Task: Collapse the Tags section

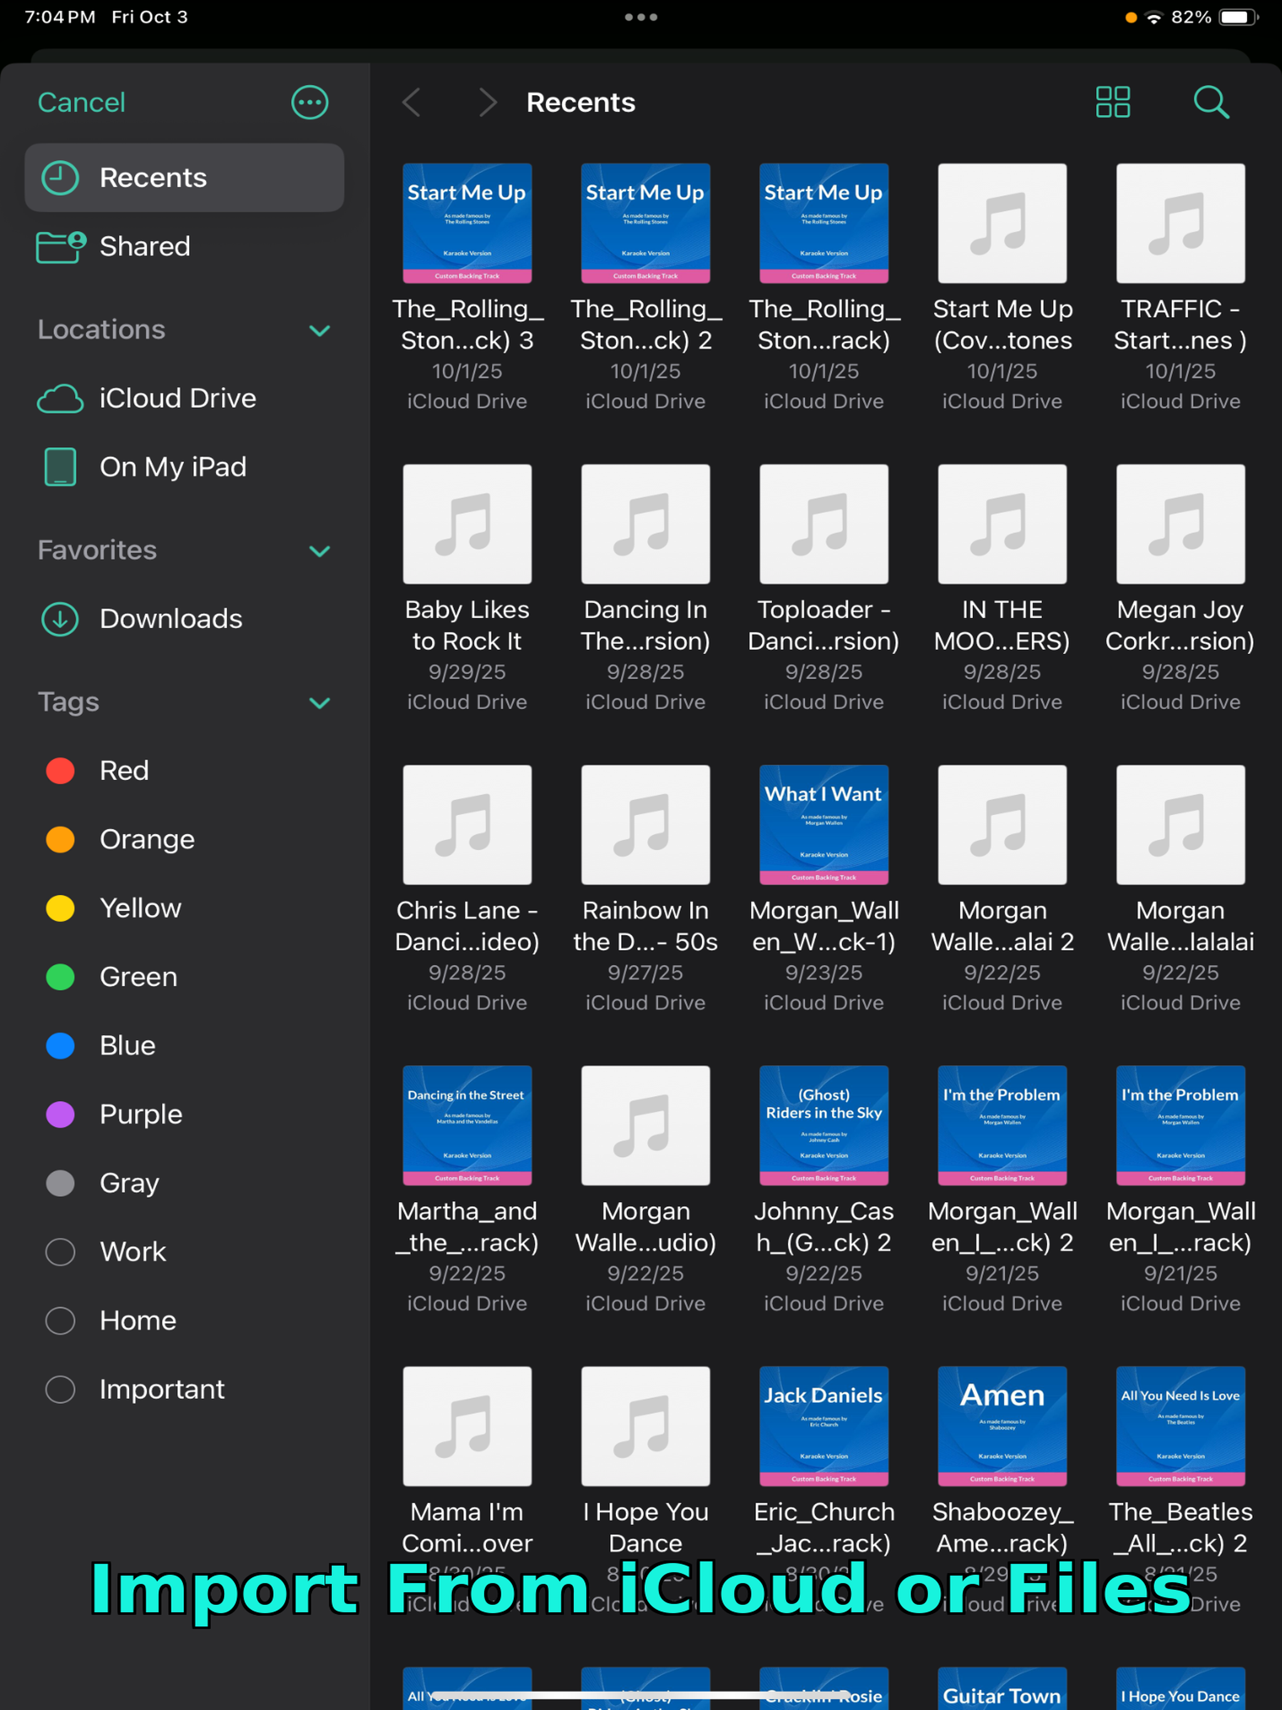Action: pos(319,703)
